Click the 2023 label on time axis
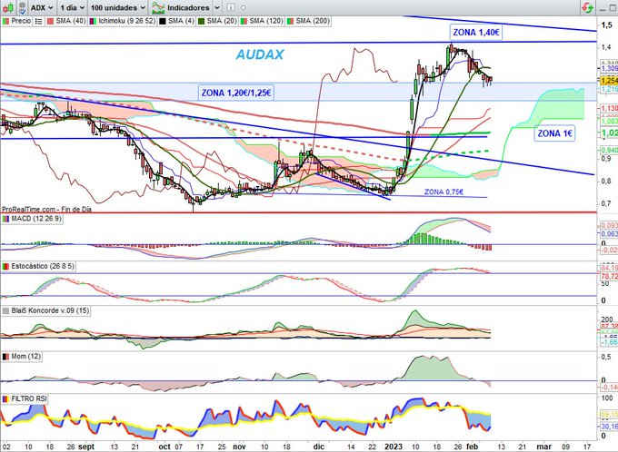The width and height of the screenshot is (618, 452). [393, 447]
